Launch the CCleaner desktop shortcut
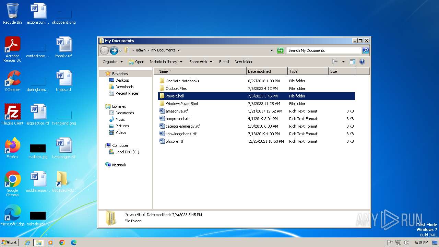 [12, 81]
